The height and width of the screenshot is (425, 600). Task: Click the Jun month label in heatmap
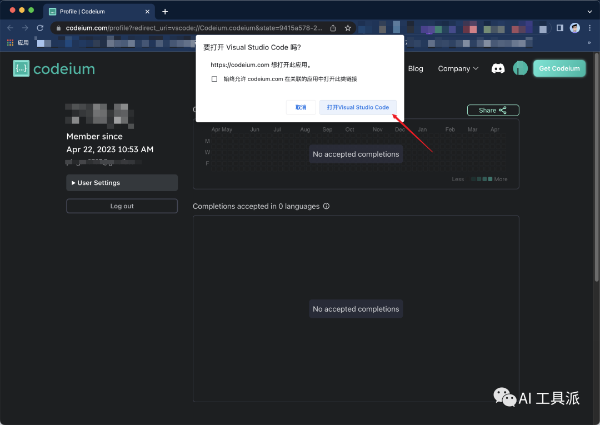pos(254,129)
